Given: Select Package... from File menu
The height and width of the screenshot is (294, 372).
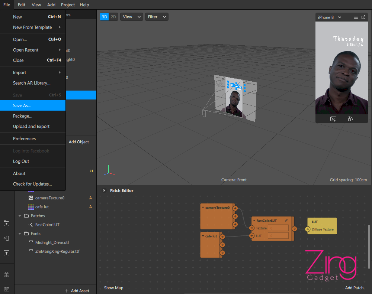Looking at the screenshot, I should [x=33, y=116].
